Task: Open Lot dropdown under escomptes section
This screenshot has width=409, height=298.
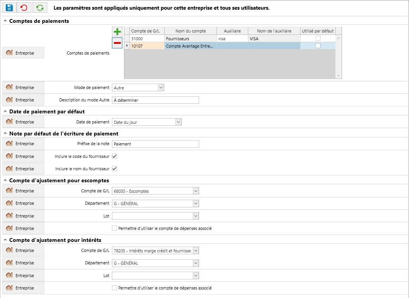Action: click(196, 216)
